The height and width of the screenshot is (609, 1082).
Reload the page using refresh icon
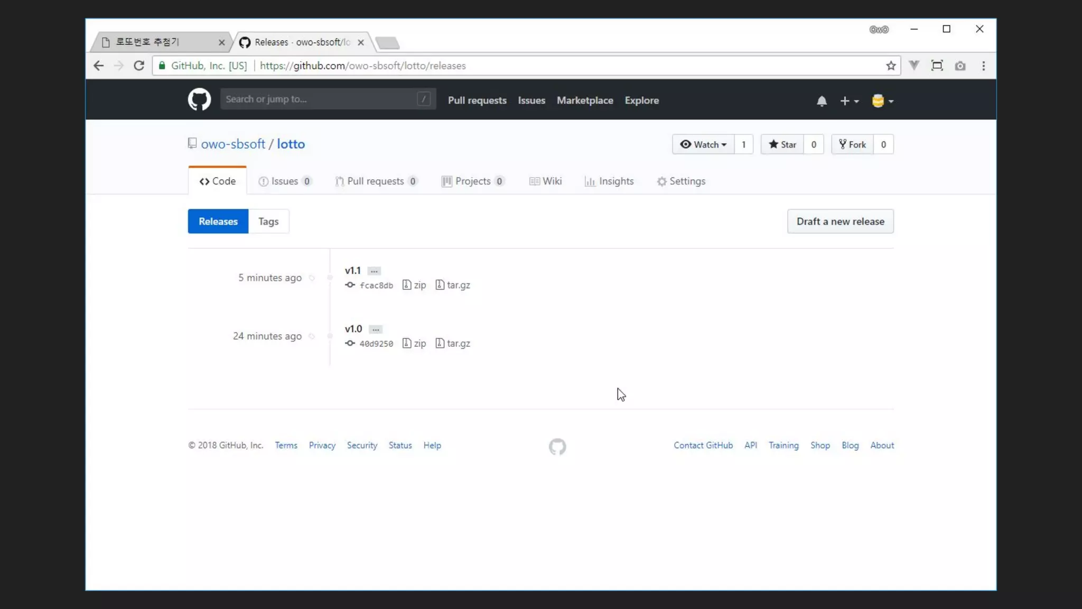pyautogui.click(x=139, y=66)
